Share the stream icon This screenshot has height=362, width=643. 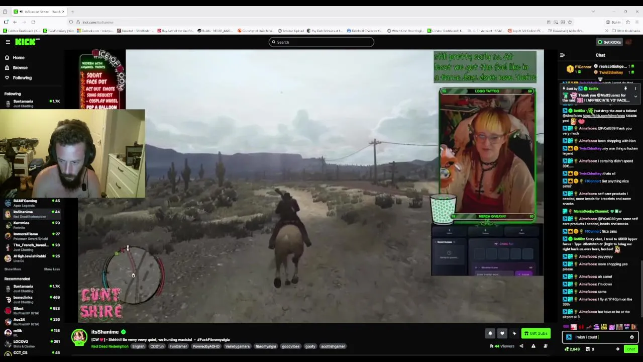click(x=521, y=346)
